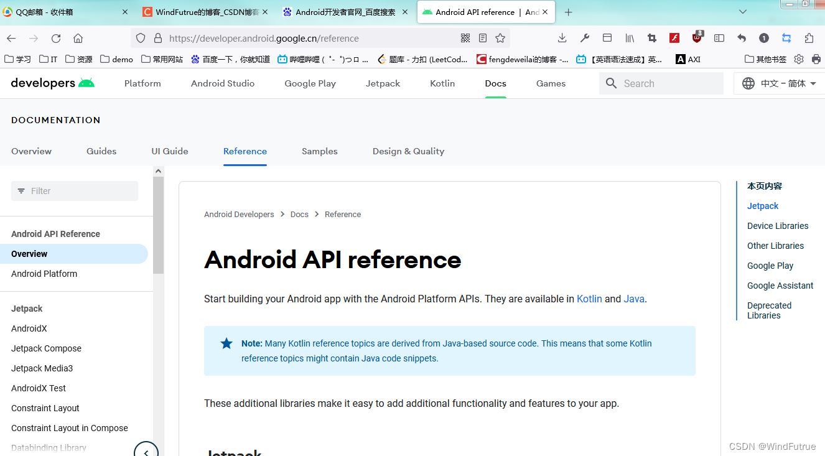825x456 pixels.
Task: Toggle reader view icon in address bar
Action: point(483,39)
